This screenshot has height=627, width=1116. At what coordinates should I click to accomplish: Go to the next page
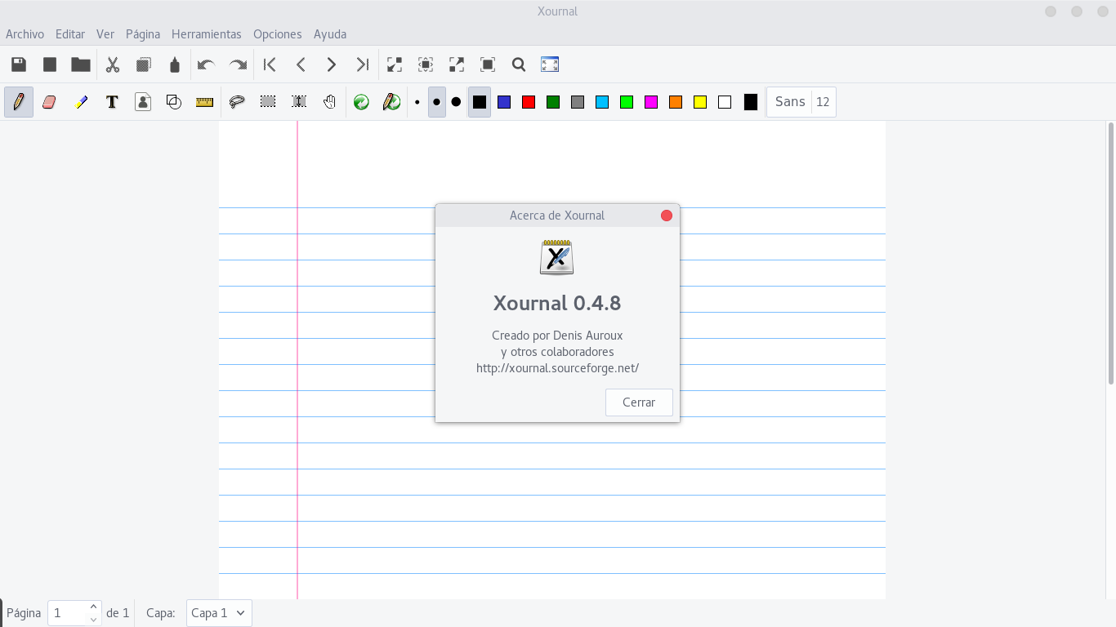[x=332, y=64]
